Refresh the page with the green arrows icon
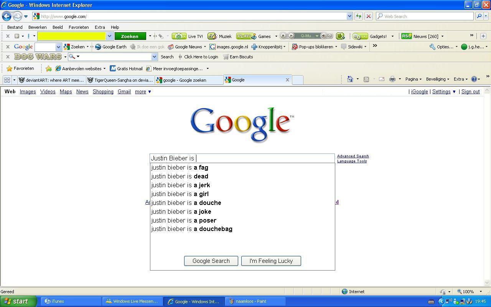Image resolution: width=491 pixels, height=307 pixels. point(358,16)
